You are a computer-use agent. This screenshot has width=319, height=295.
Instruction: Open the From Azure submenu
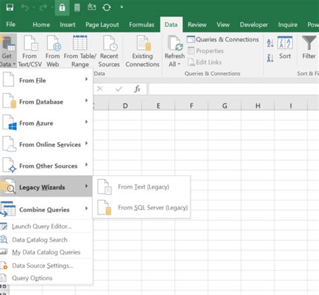pos(46,123)
